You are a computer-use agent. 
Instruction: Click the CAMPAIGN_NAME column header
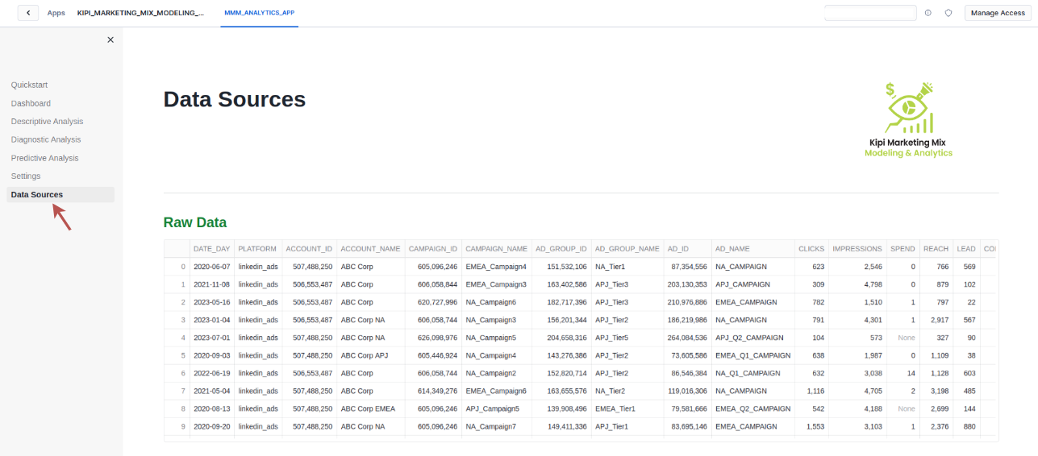pos(496,249)
